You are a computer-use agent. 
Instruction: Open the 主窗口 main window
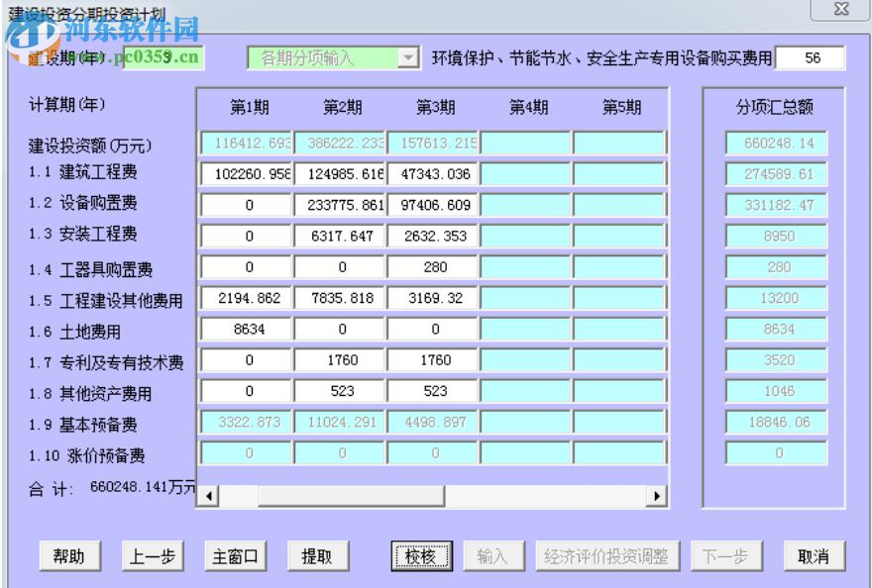point(236,555)
